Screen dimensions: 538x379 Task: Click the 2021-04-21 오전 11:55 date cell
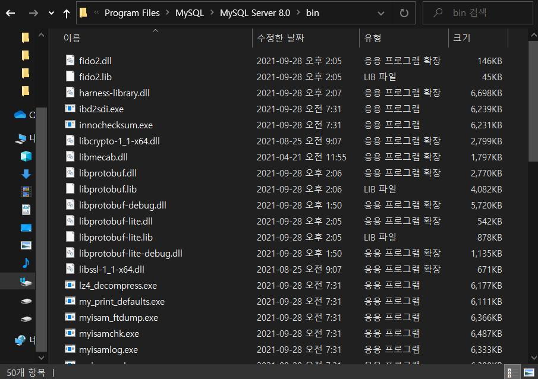(301, 157)
